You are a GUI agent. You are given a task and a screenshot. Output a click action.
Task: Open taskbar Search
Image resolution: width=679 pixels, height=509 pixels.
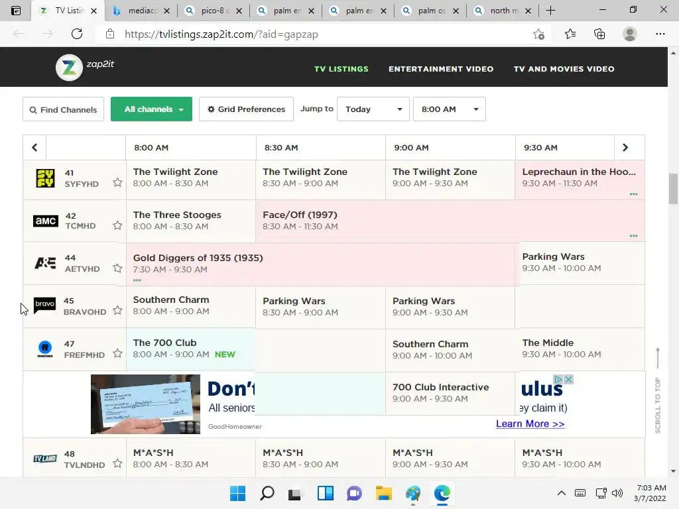267,493
